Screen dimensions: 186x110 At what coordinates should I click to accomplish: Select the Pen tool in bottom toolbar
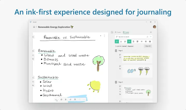(57, 99)
